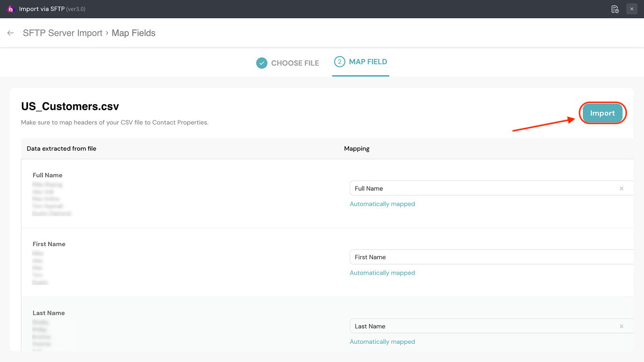Screen dimensions: 644x362
Task: Navigate to SFTP Server Import breadcrumb
Action: pos(63,33)
